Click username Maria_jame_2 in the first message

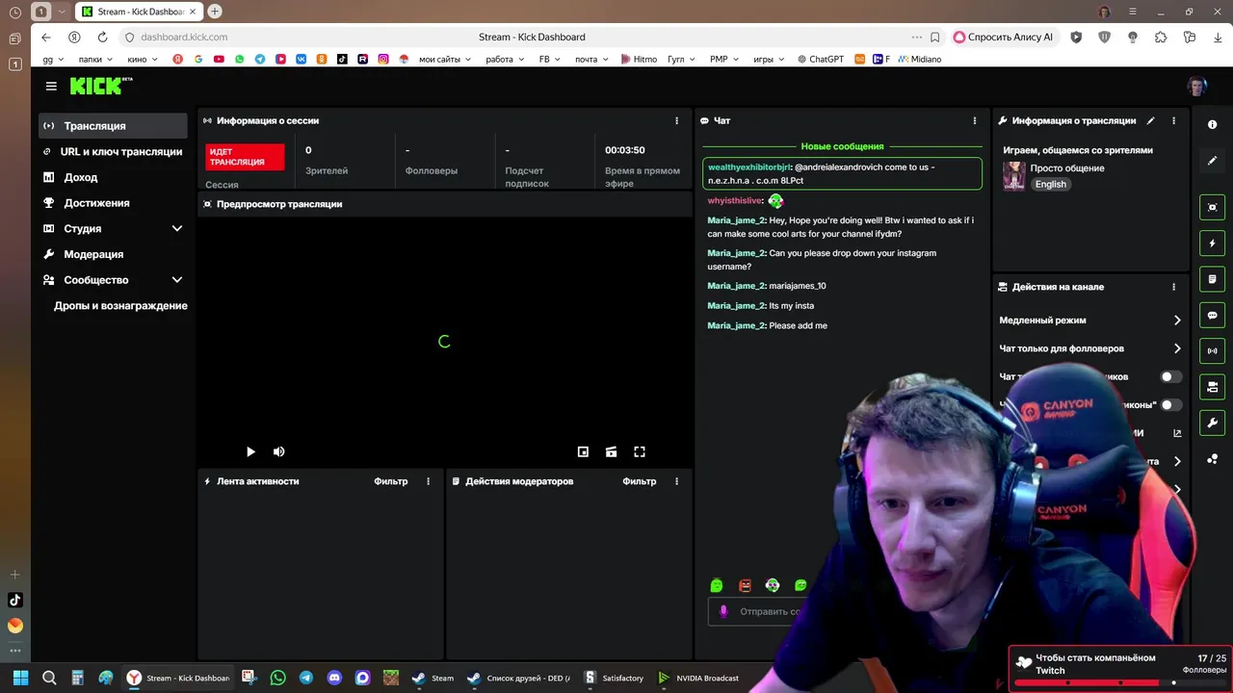tap(736, 220)
